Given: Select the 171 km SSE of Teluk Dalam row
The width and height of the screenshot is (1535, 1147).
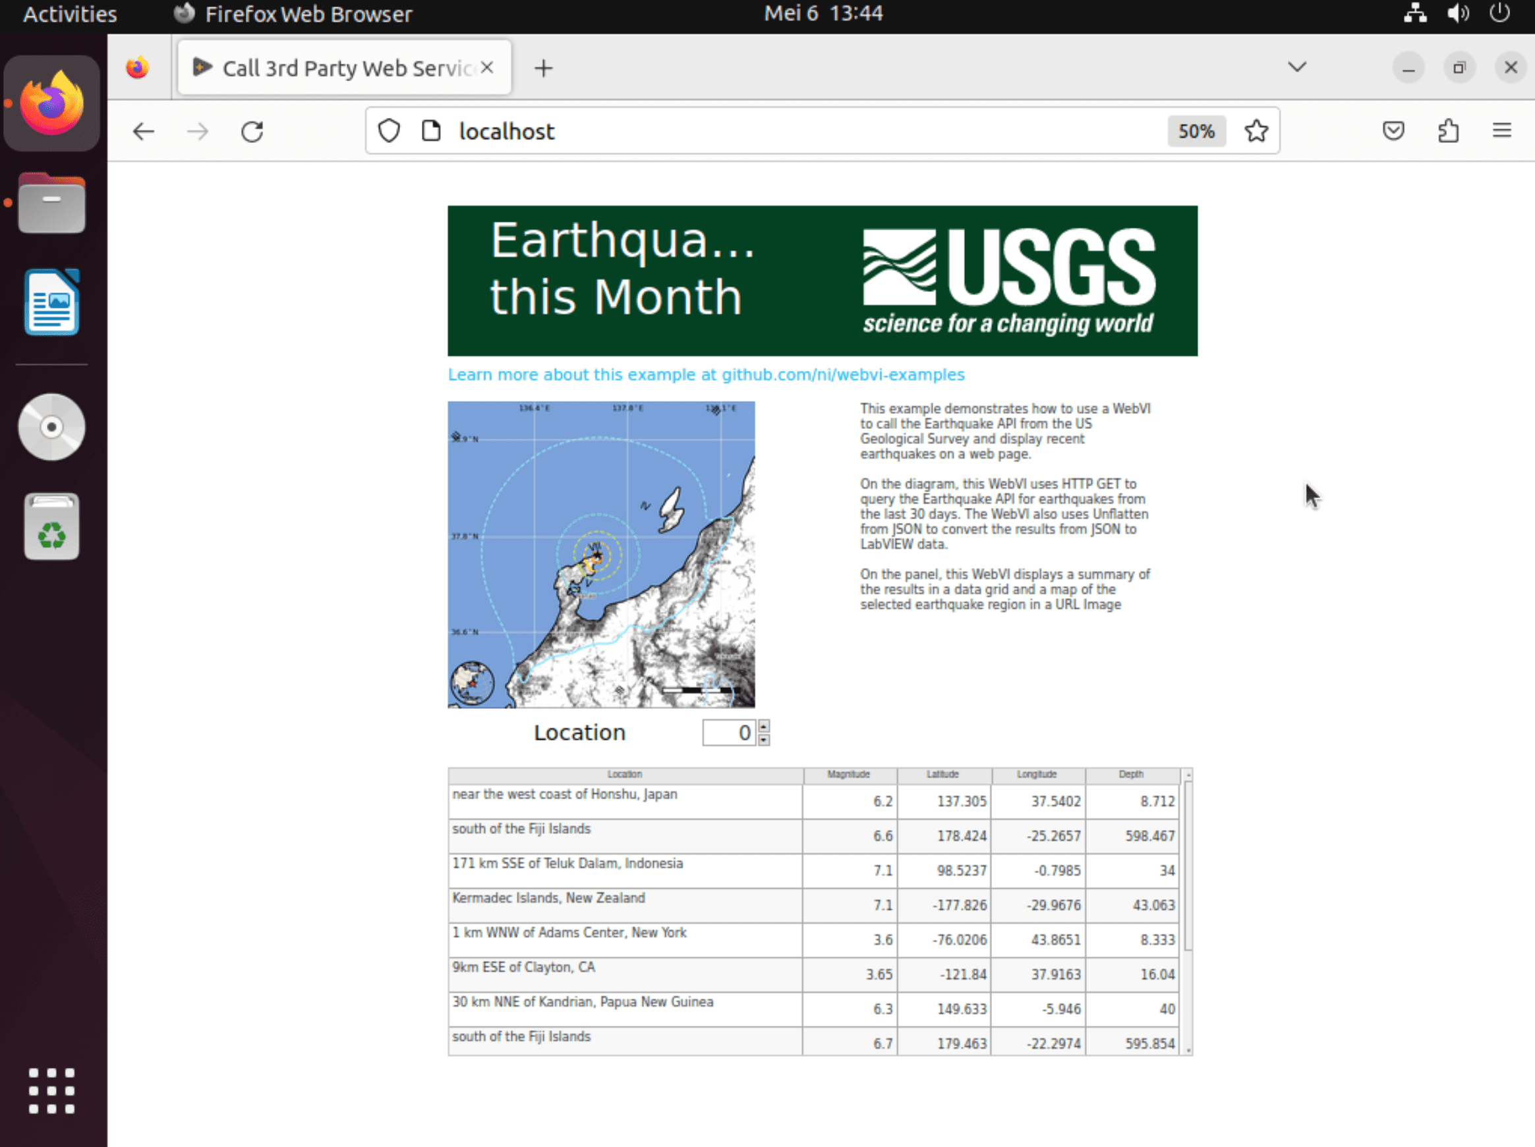Looking at the screenshot, I should [813, 870].
